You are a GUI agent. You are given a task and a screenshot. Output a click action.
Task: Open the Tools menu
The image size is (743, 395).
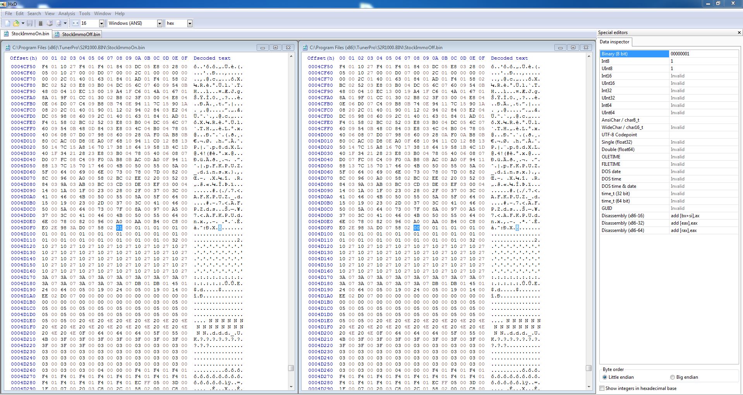click(x=84, y=13)
